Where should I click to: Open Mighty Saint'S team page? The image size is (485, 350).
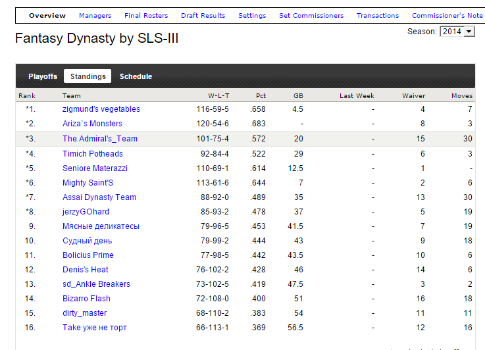tap(88, 183)
